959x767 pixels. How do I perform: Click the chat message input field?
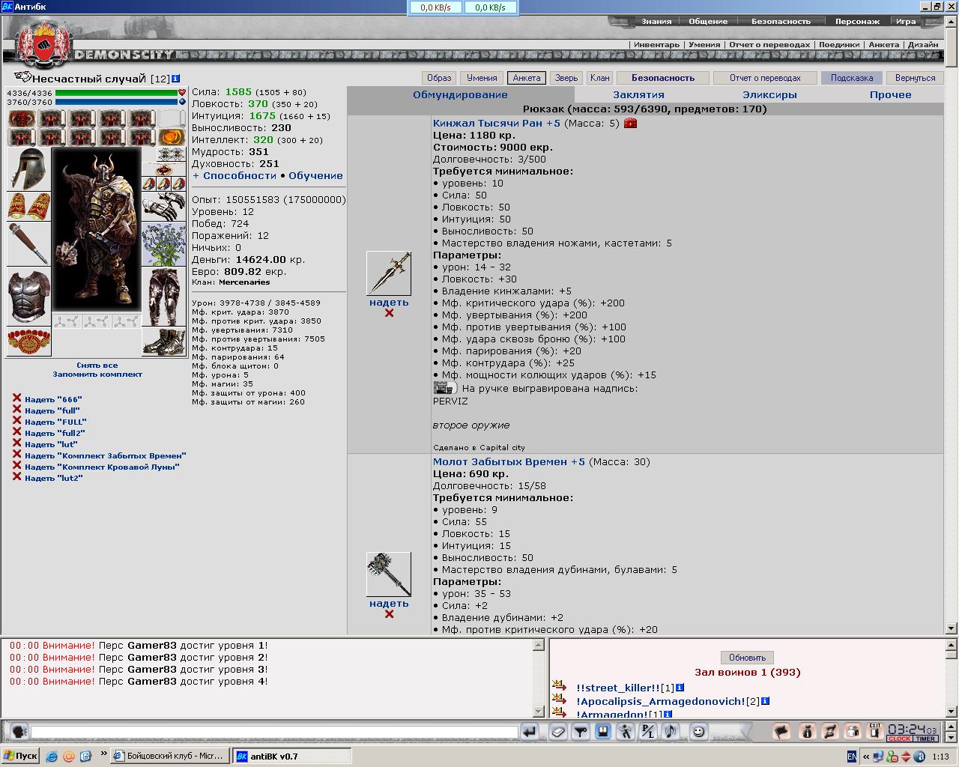[274, 733]
